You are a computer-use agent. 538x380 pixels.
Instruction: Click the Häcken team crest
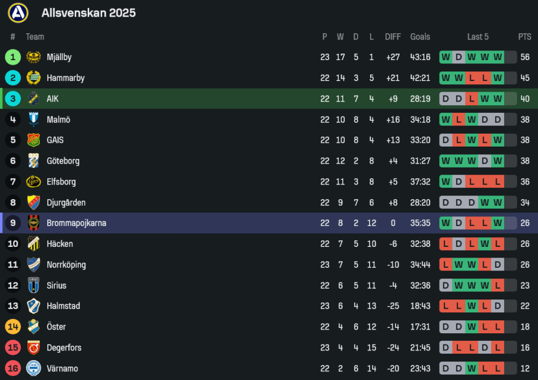tap(34, 244)
